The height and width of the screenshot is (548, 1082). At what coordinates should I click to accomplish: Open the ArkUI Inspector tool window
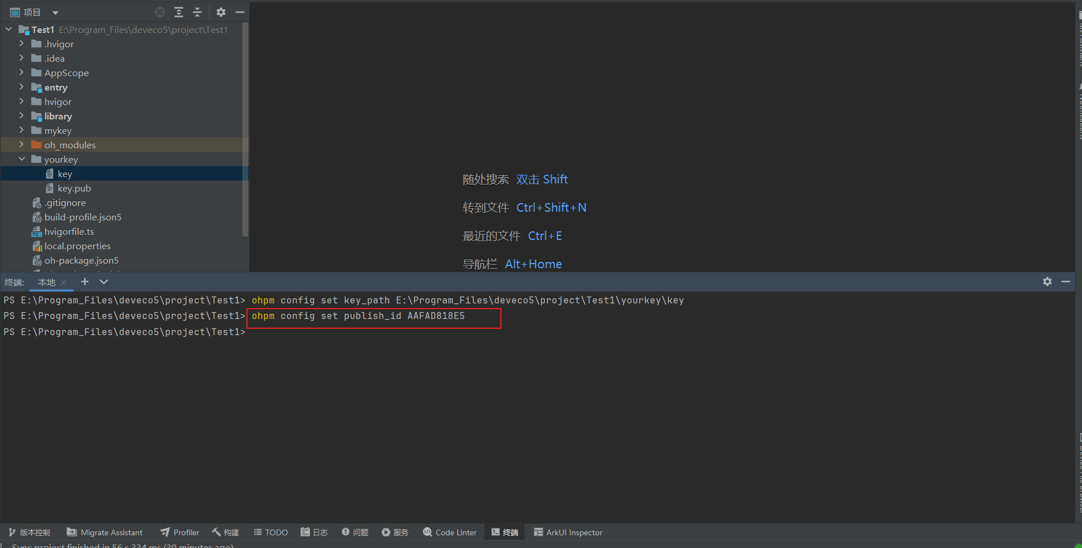pyautogui.click(x=568, y=532)
